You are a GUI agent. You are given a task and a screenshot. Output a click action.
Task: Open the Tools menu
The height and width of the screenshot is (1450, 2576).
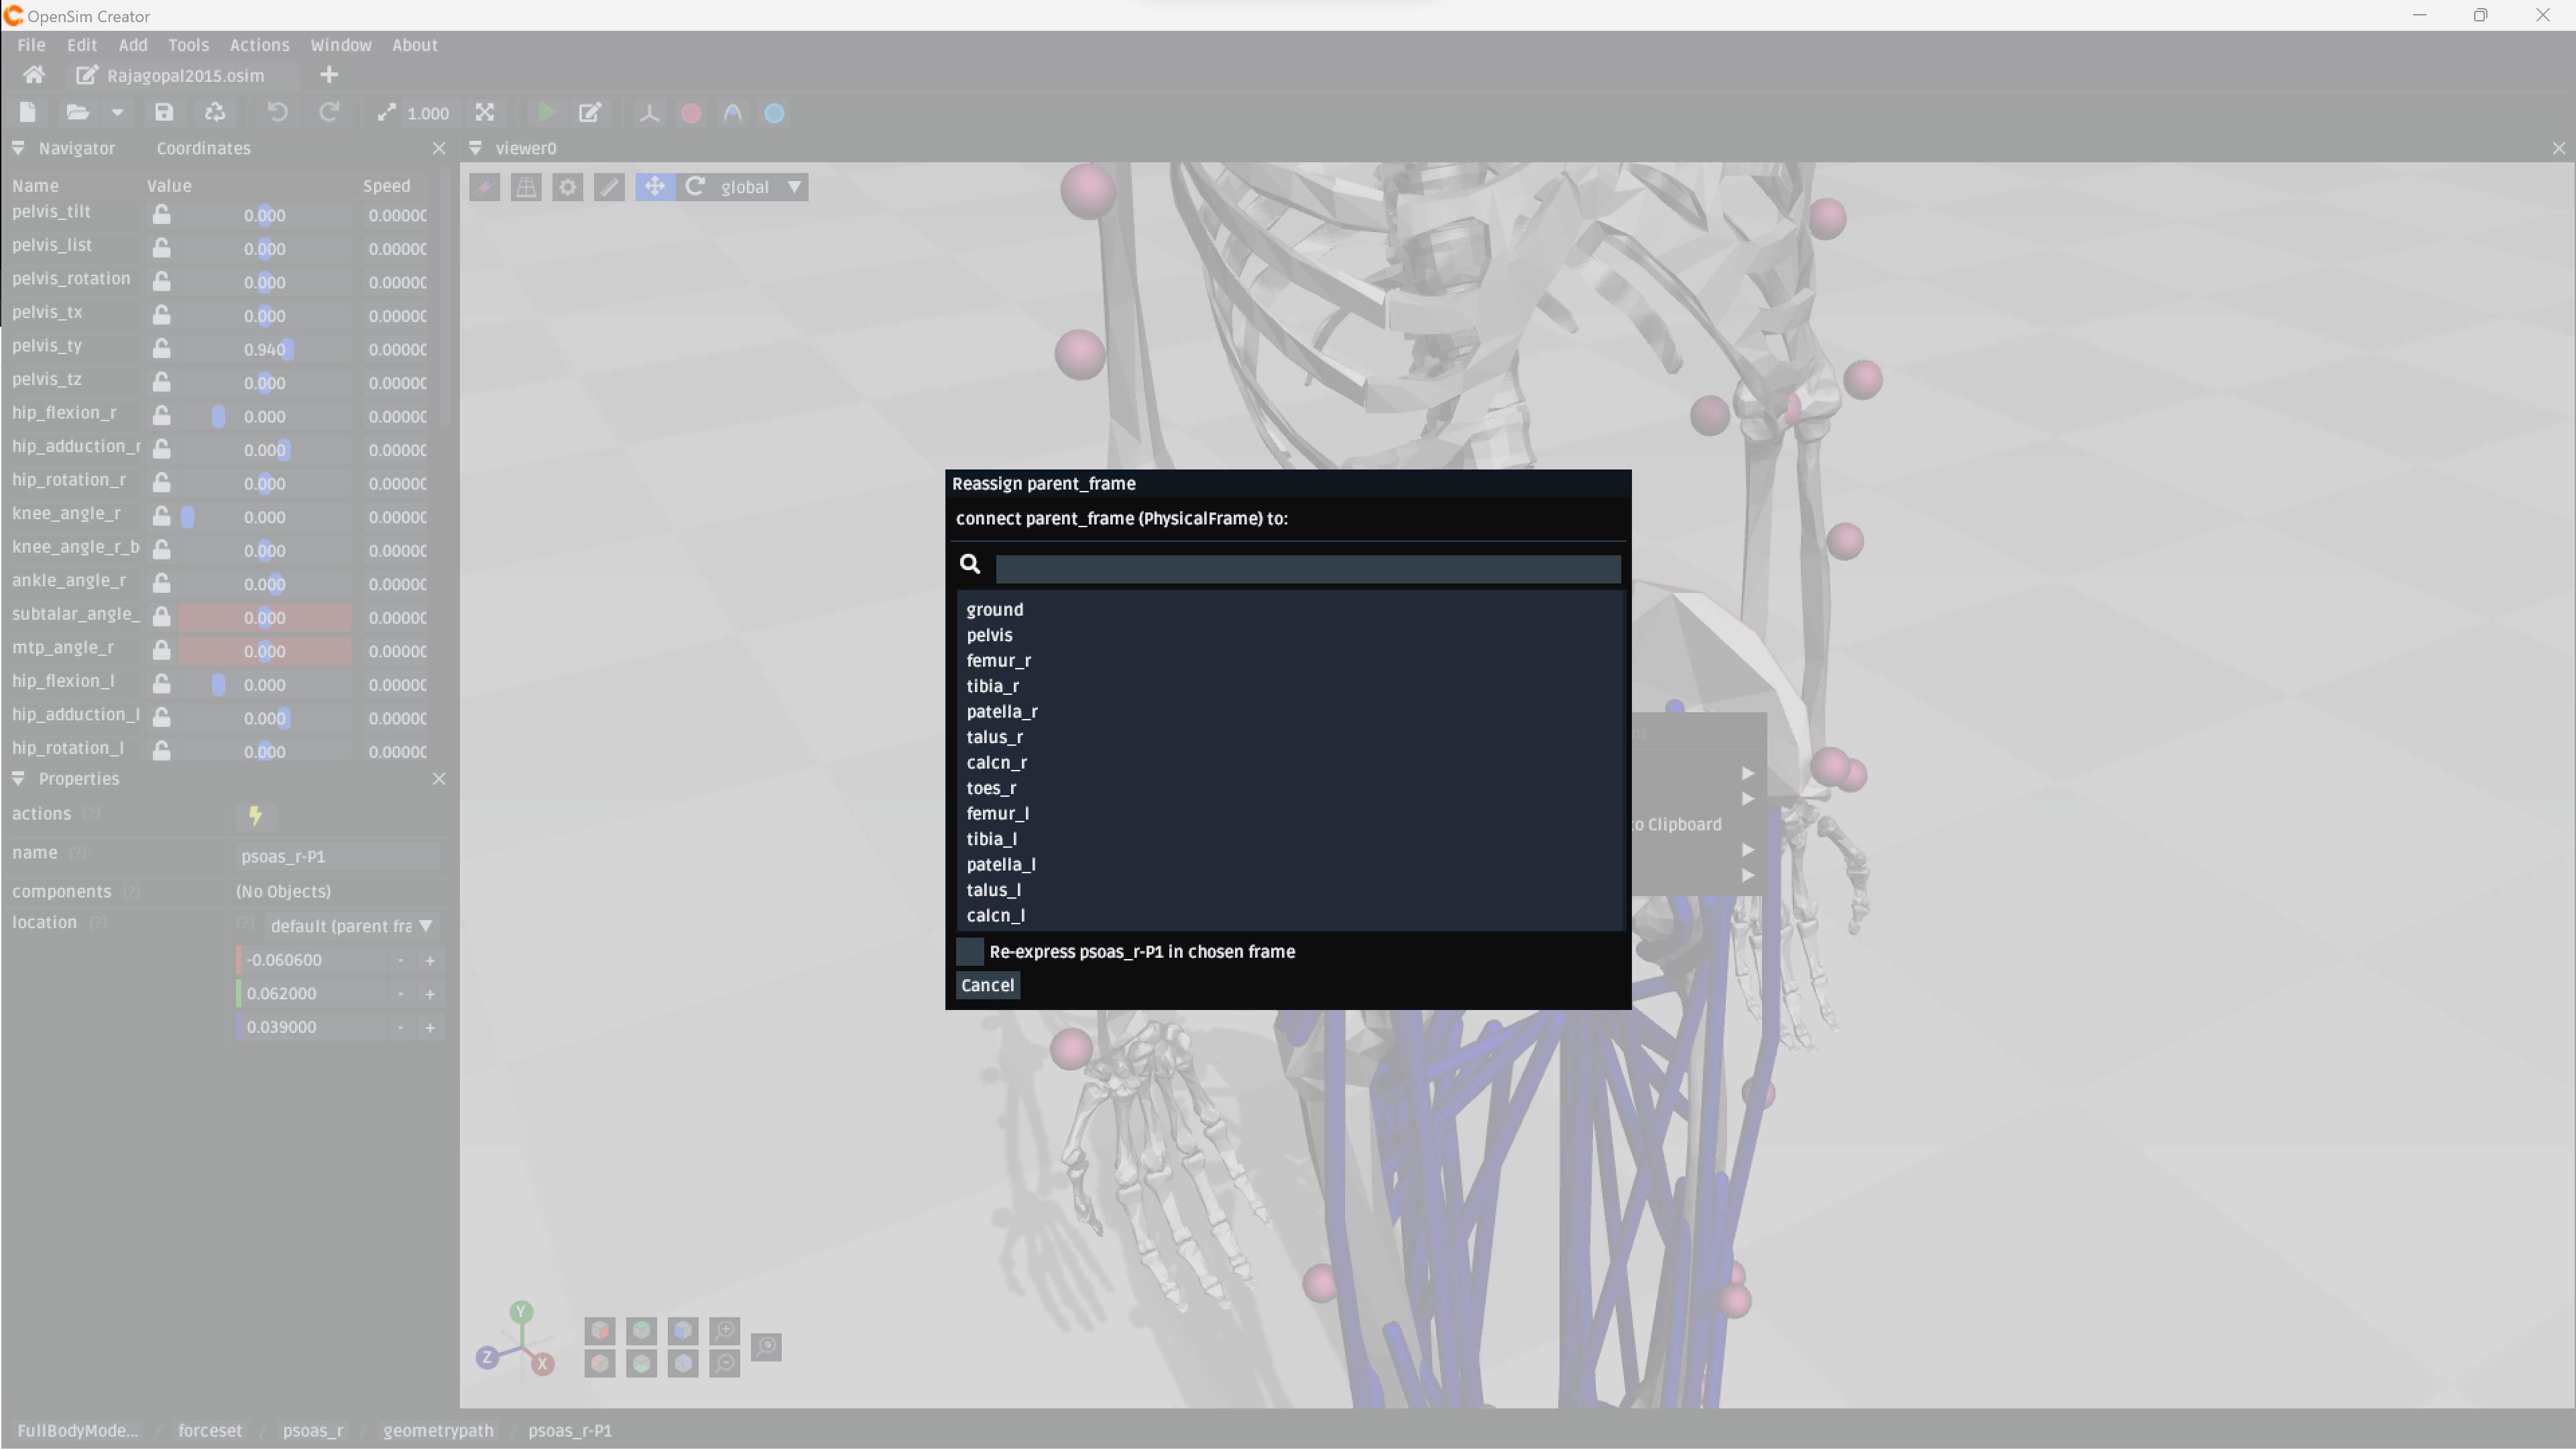[x=189, y=45]
